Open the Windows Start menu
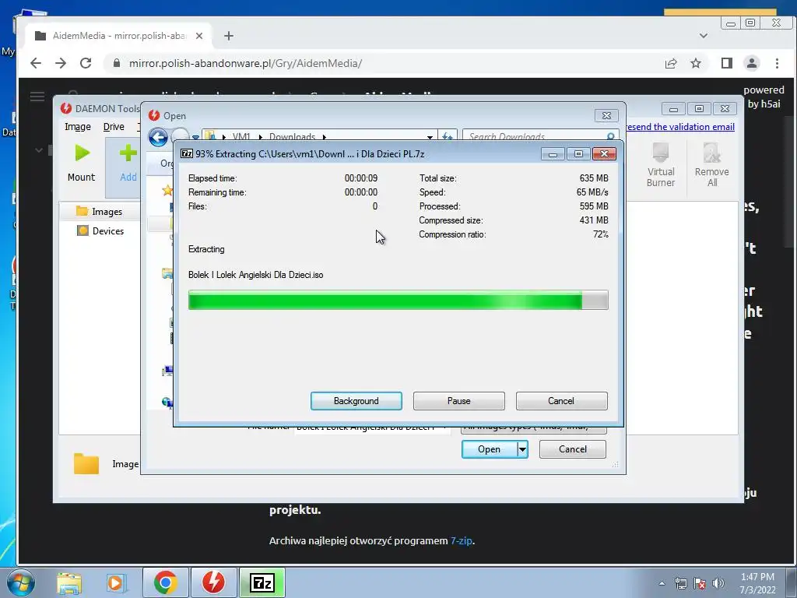Viewport: 797px width, 598px height. coord(20,582)
